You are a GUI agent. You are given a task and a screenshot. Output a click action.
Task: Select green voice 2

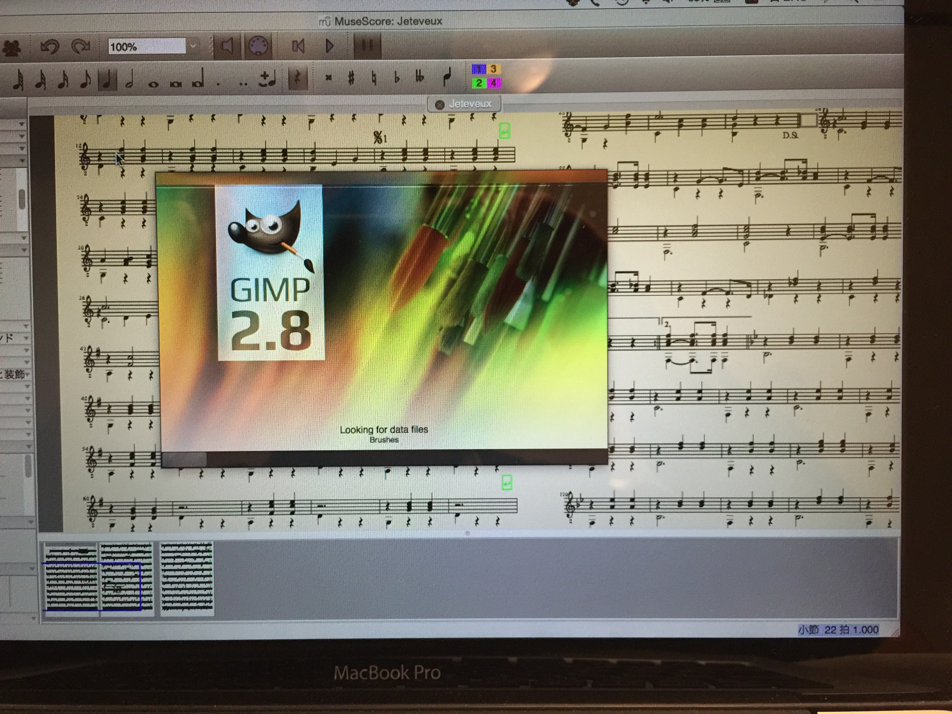click(479, 83)
